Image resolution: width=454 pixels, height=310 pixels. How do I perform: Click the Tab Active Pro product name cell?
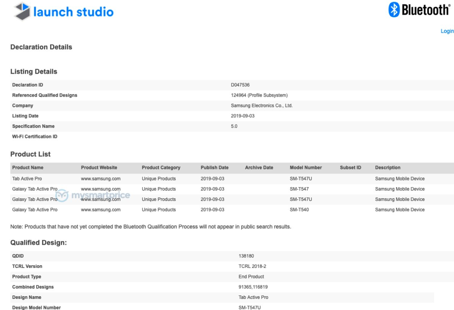pos(27,179)
